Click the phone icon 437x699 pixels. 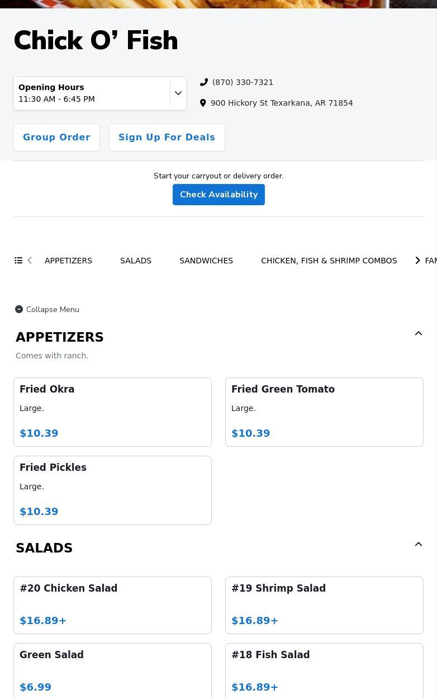click(x=204, y=82)
